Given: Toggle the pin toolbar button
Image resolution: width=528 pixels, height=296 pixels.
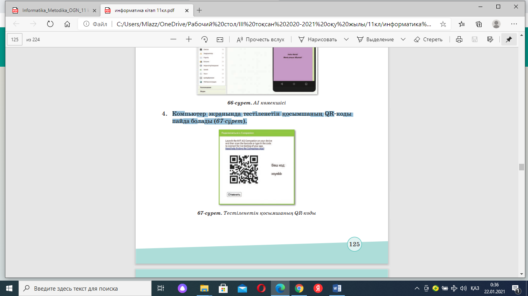Looking at the screenshot, I should coord(509,39).
